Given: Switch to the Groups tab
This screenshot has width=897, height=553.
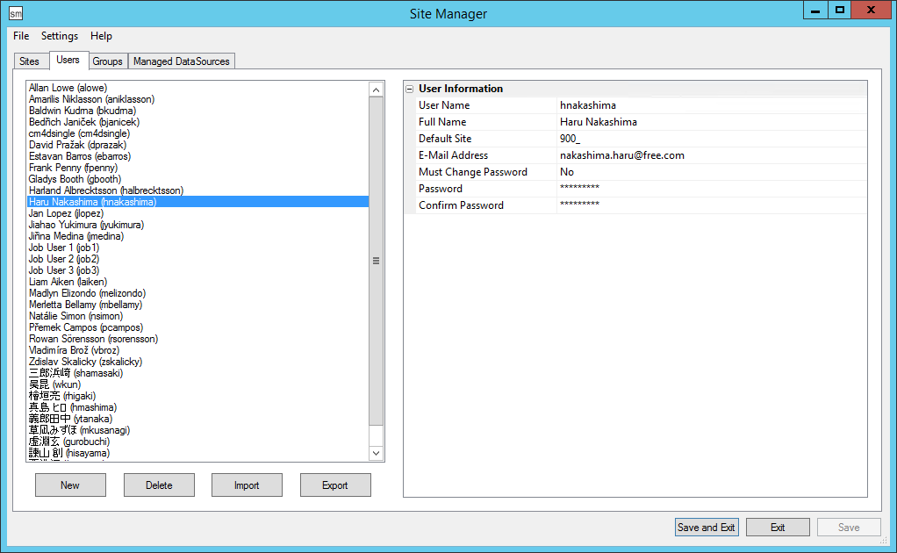Looking at the screenshot, I should [x=107, y=61].
